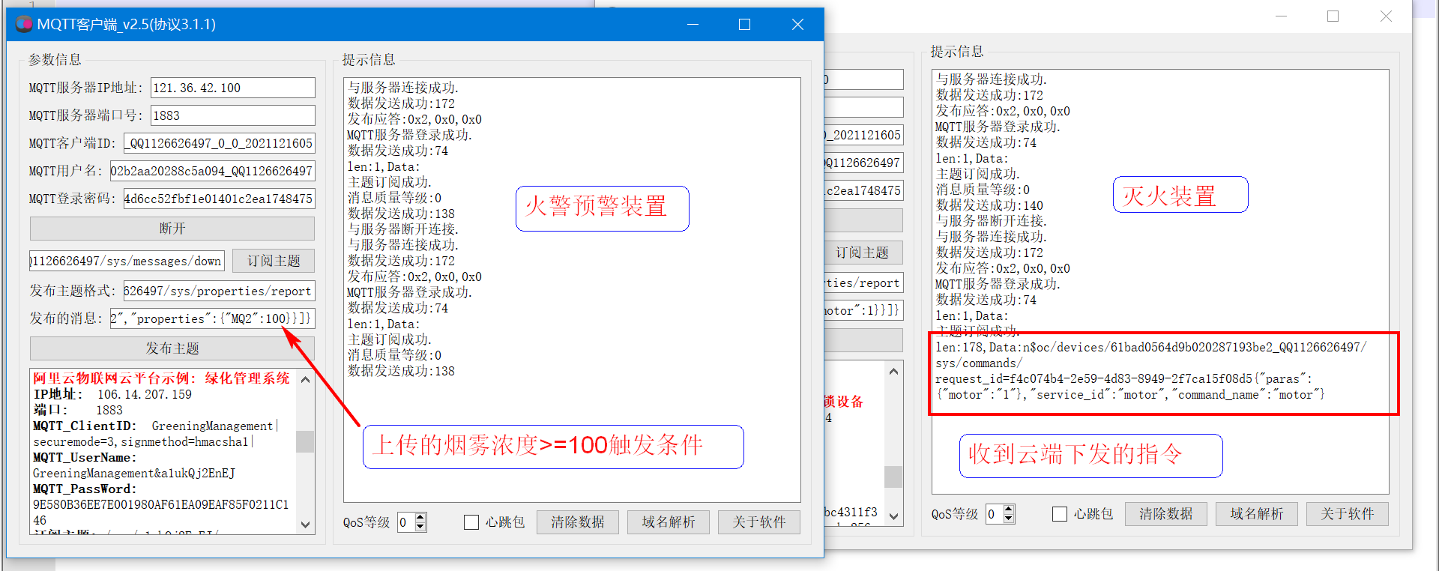Click the IP地址 106.14.207.159 line
1439x571 pixels.
(112, 394)
